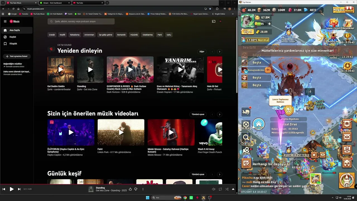Play the song Standing in the player bar
357x201 pixels.
pyautogui.click(x=12, y=189)
